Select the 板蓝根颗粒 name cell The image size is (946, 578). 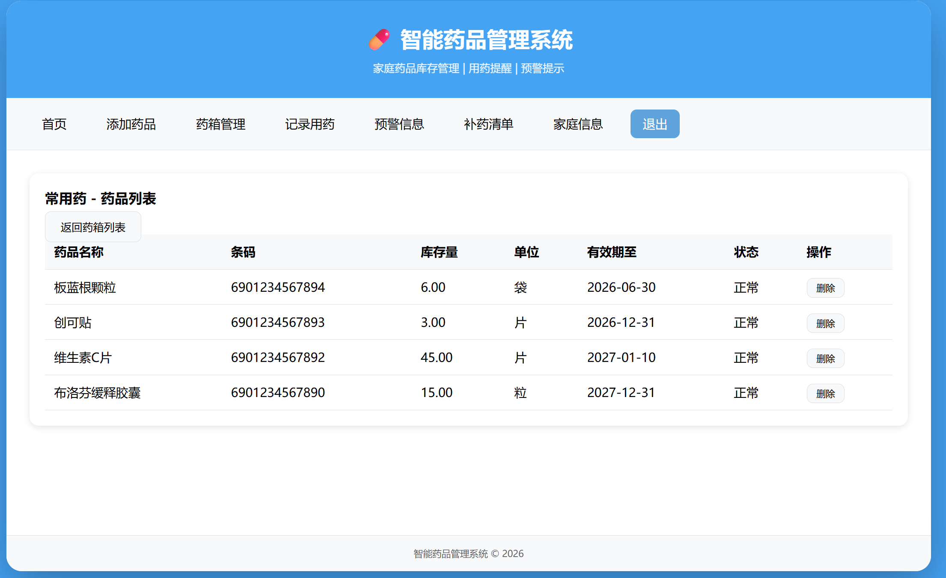(85, 288)
